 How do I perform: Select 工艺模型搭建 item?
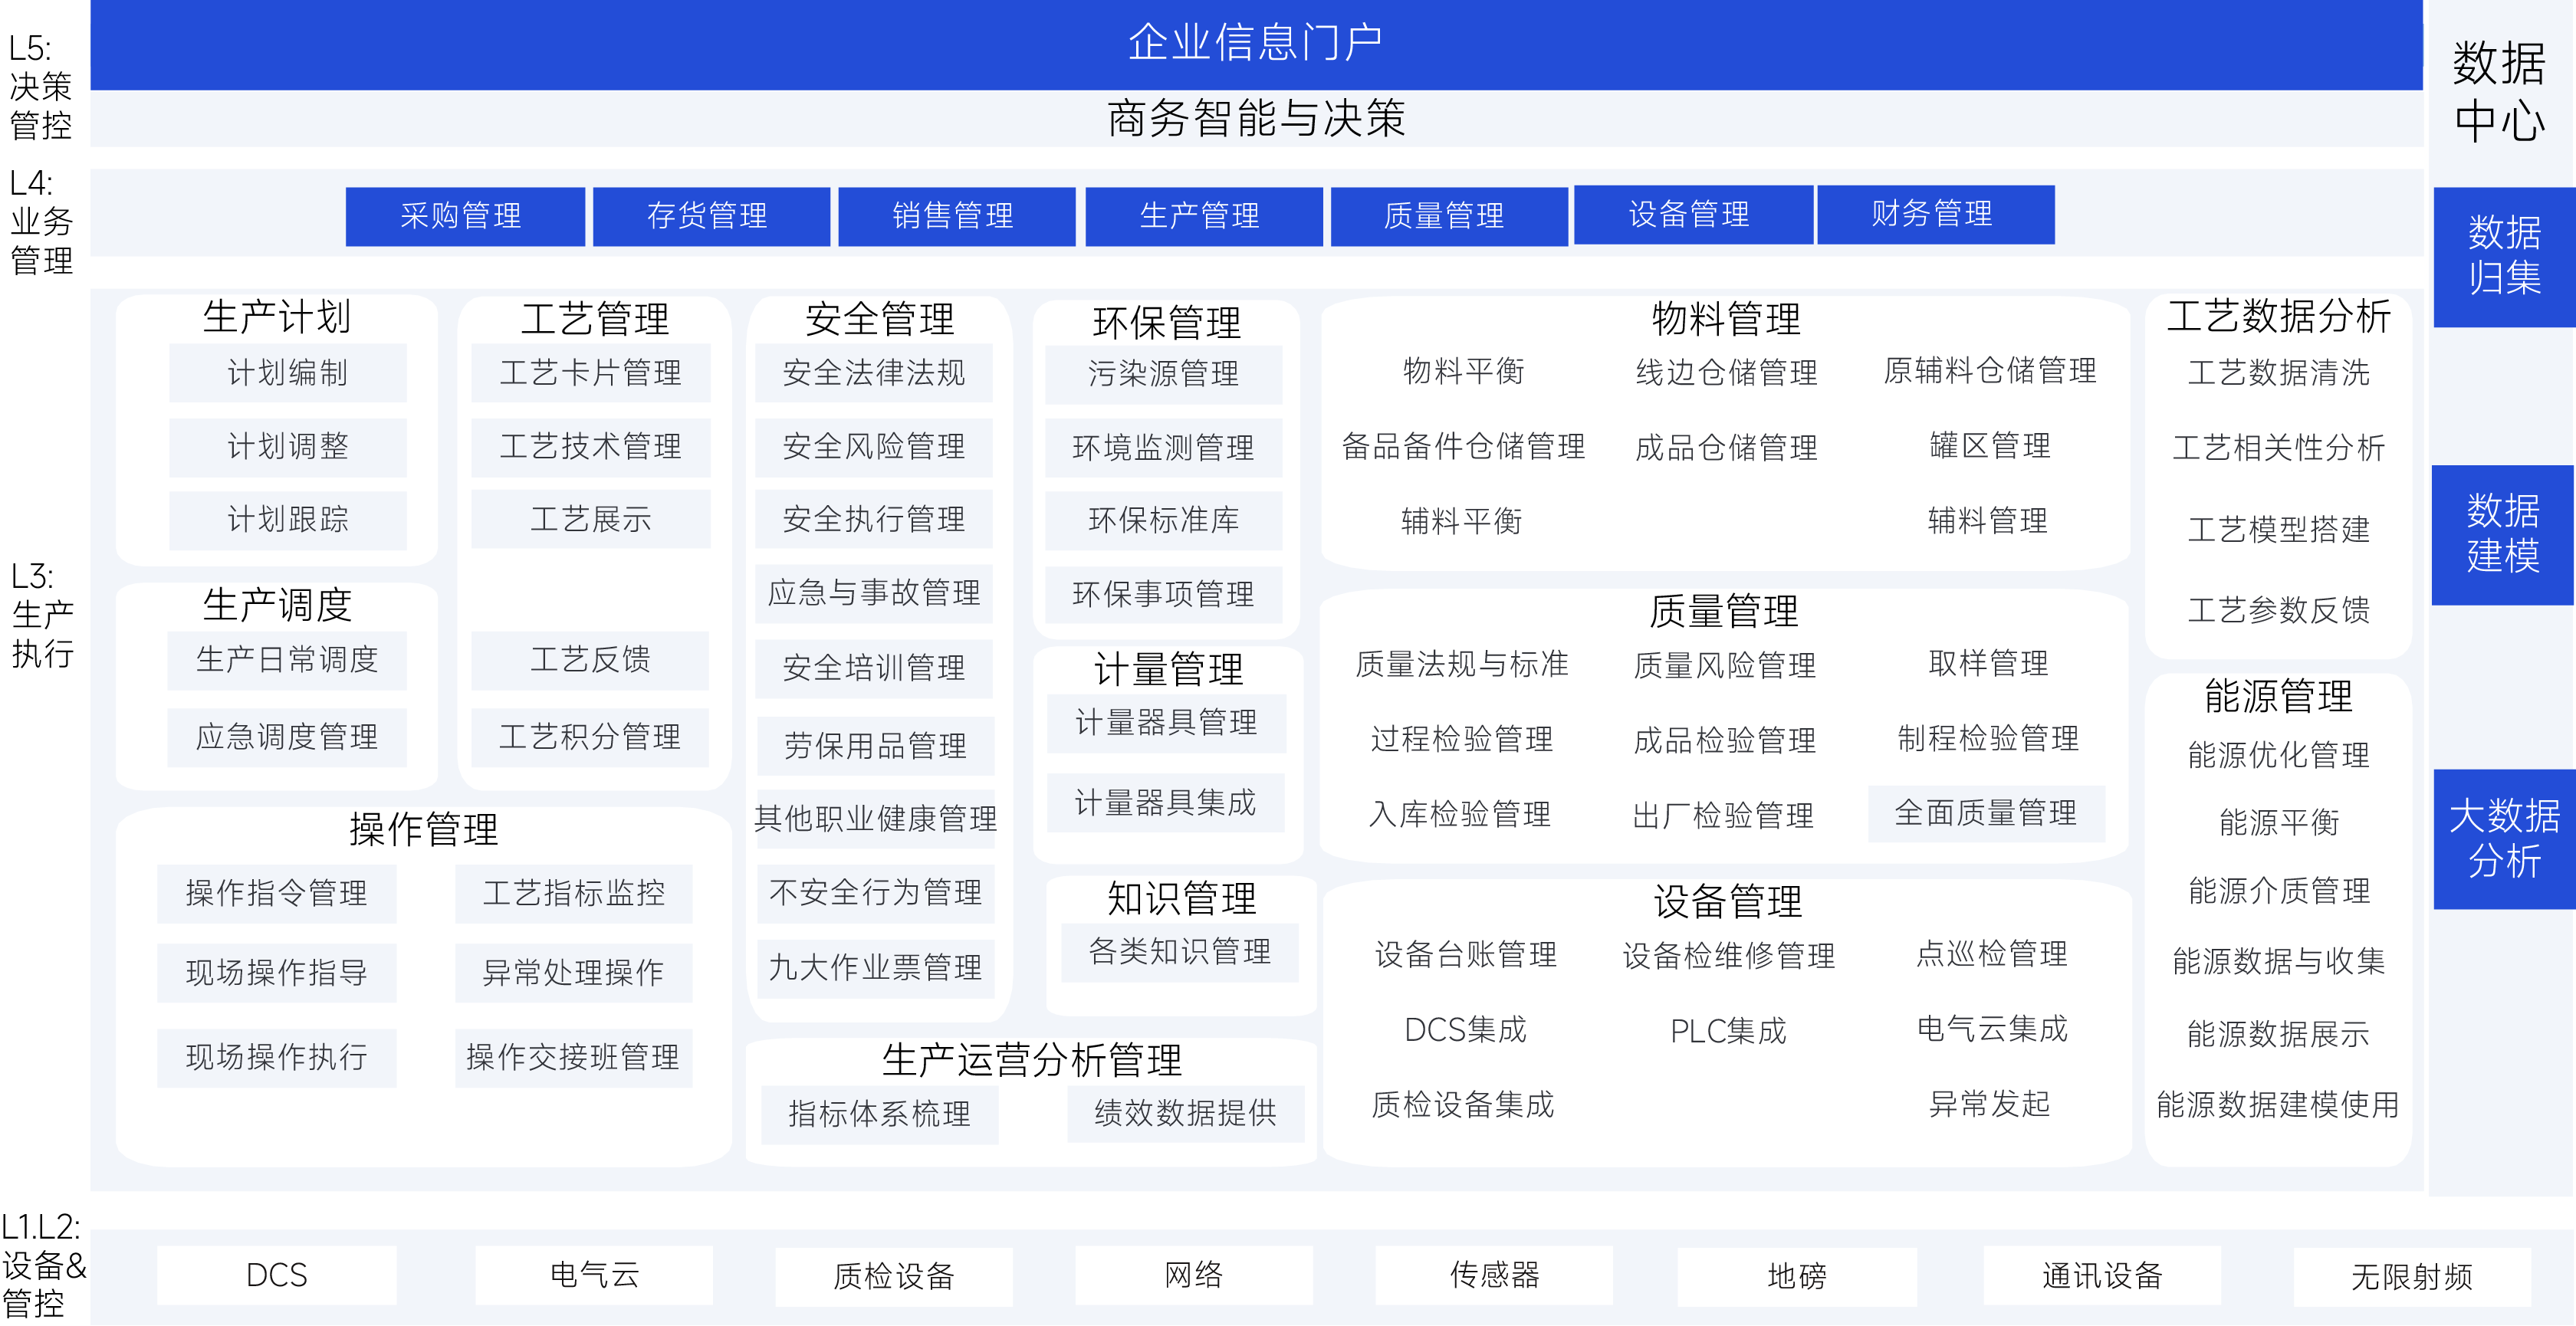click(x=2279, y=530)
